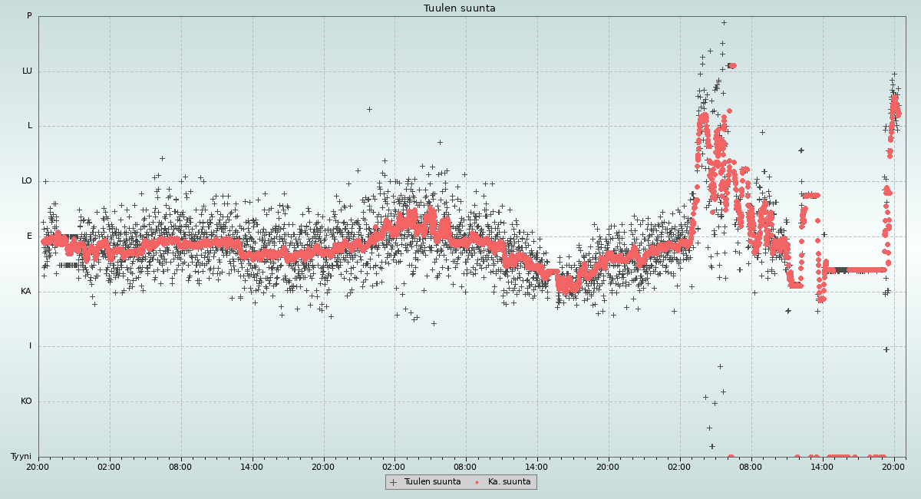921x499 pixels.
Task: Click the 'Tyyni' axis label
Action: (21, 457)
